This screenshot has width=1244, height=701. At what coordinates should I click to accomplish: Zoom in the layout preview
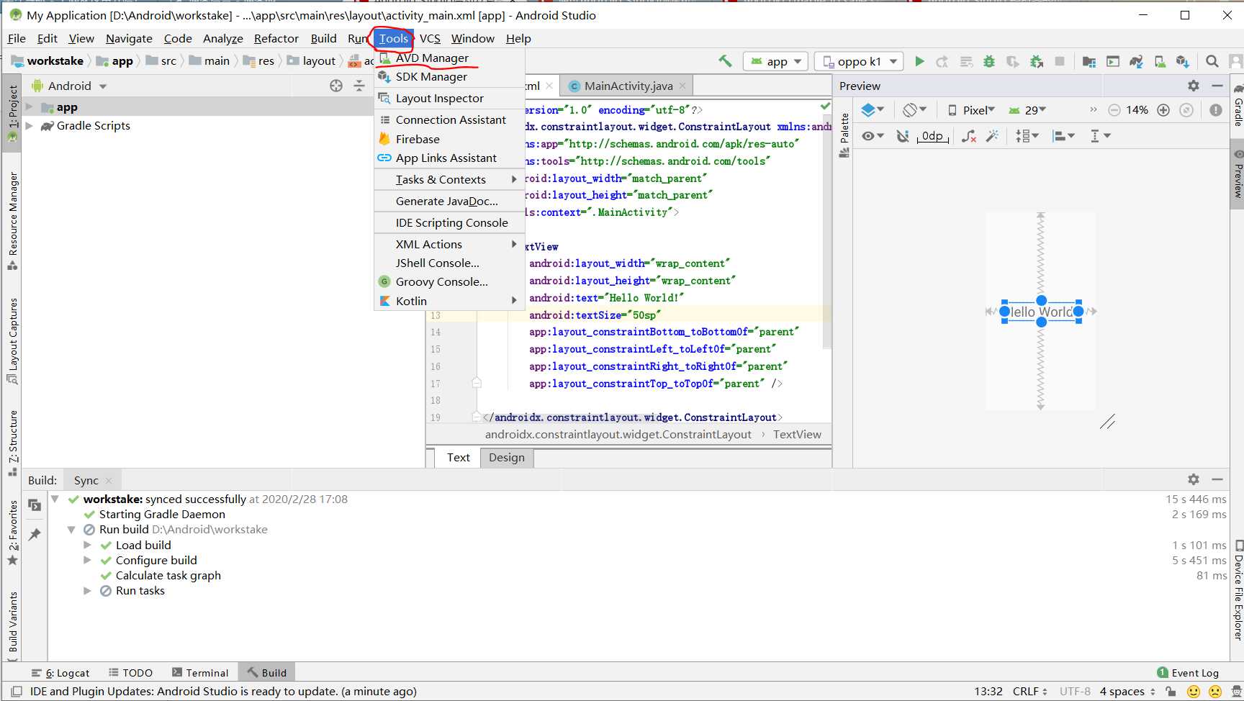point(1163,110)
